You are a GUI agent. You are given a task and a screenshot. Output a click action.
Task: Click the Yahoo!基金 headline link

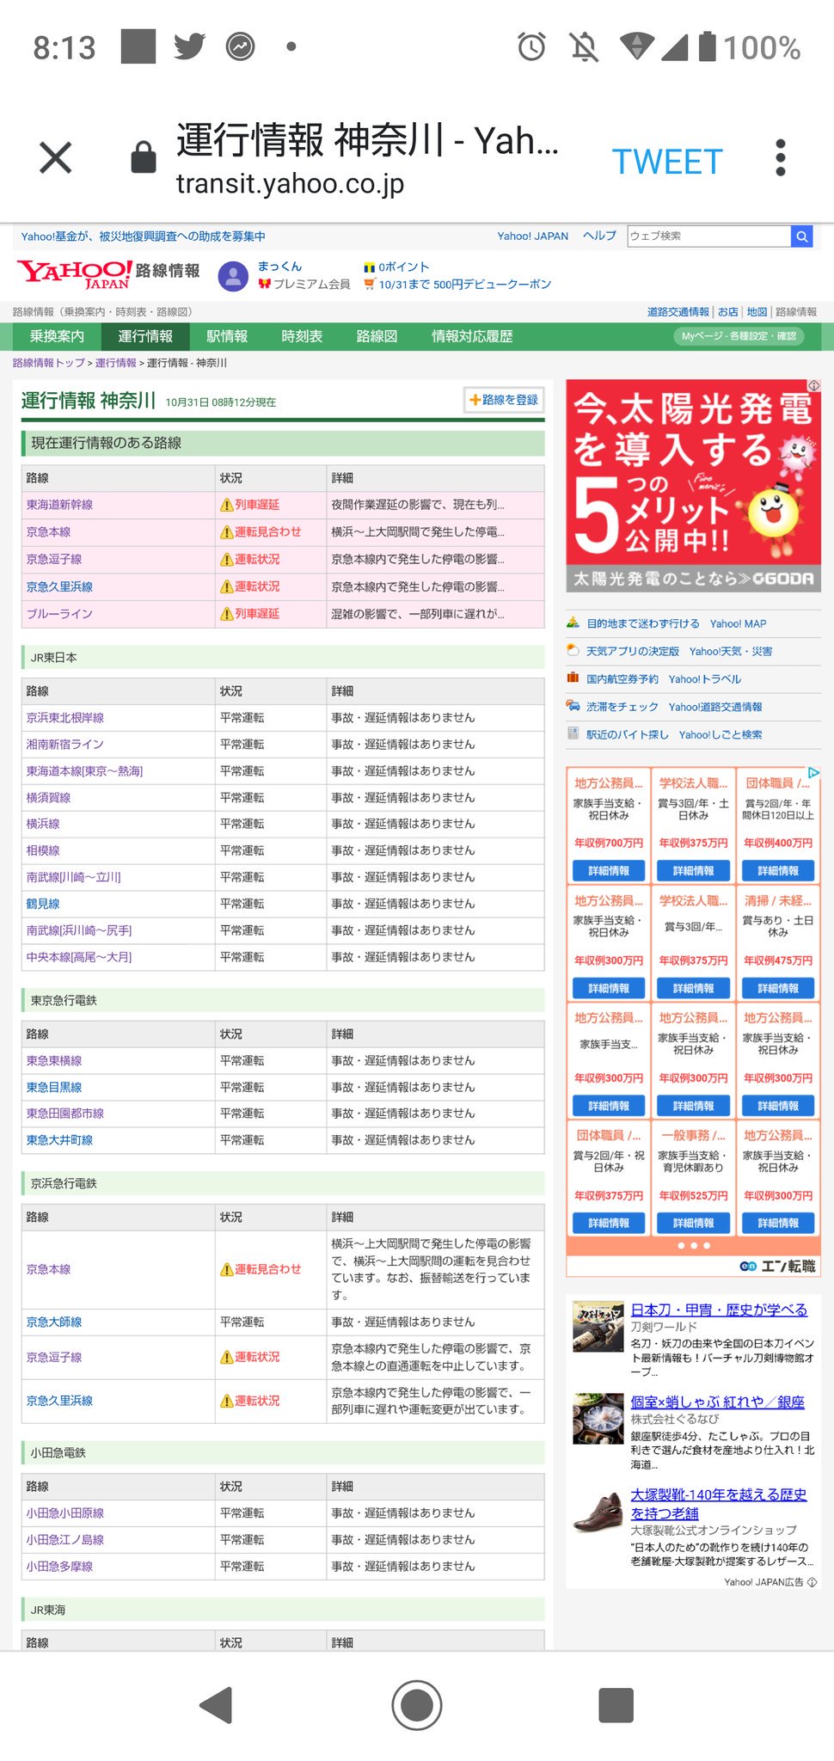click(143, 236)
